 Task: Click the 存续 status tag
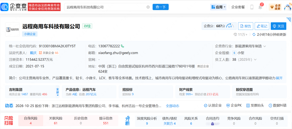(x=87, y=26)
